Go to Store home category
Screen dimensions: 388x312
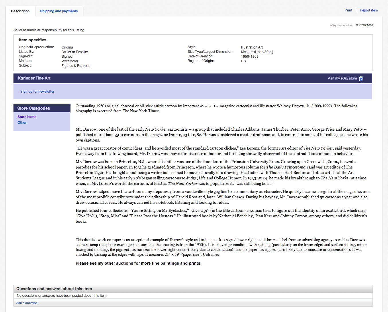pyautogui.click(x=27, y=117)
